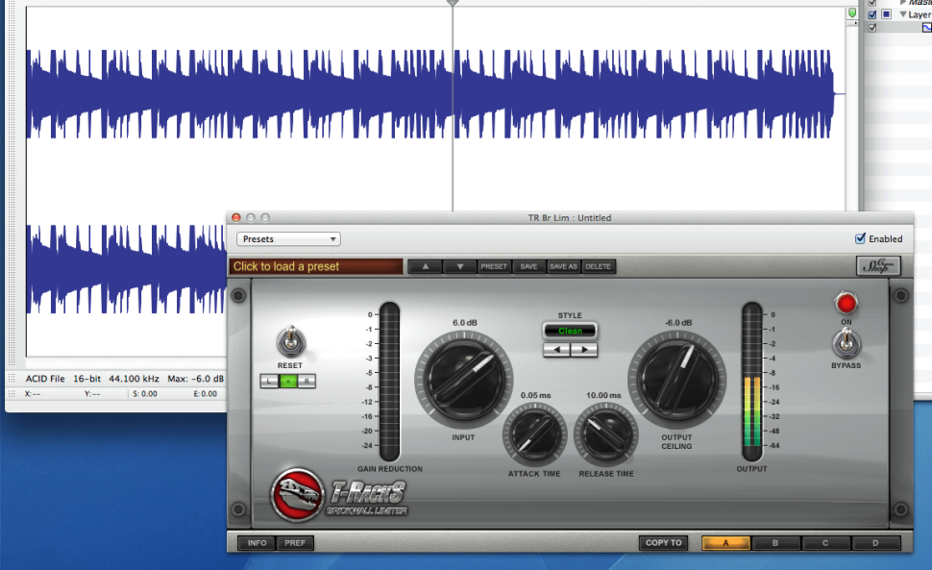Switch to setting slot A
The width and height of the screenshot is (932, 570).
click(x=725, y=543)
